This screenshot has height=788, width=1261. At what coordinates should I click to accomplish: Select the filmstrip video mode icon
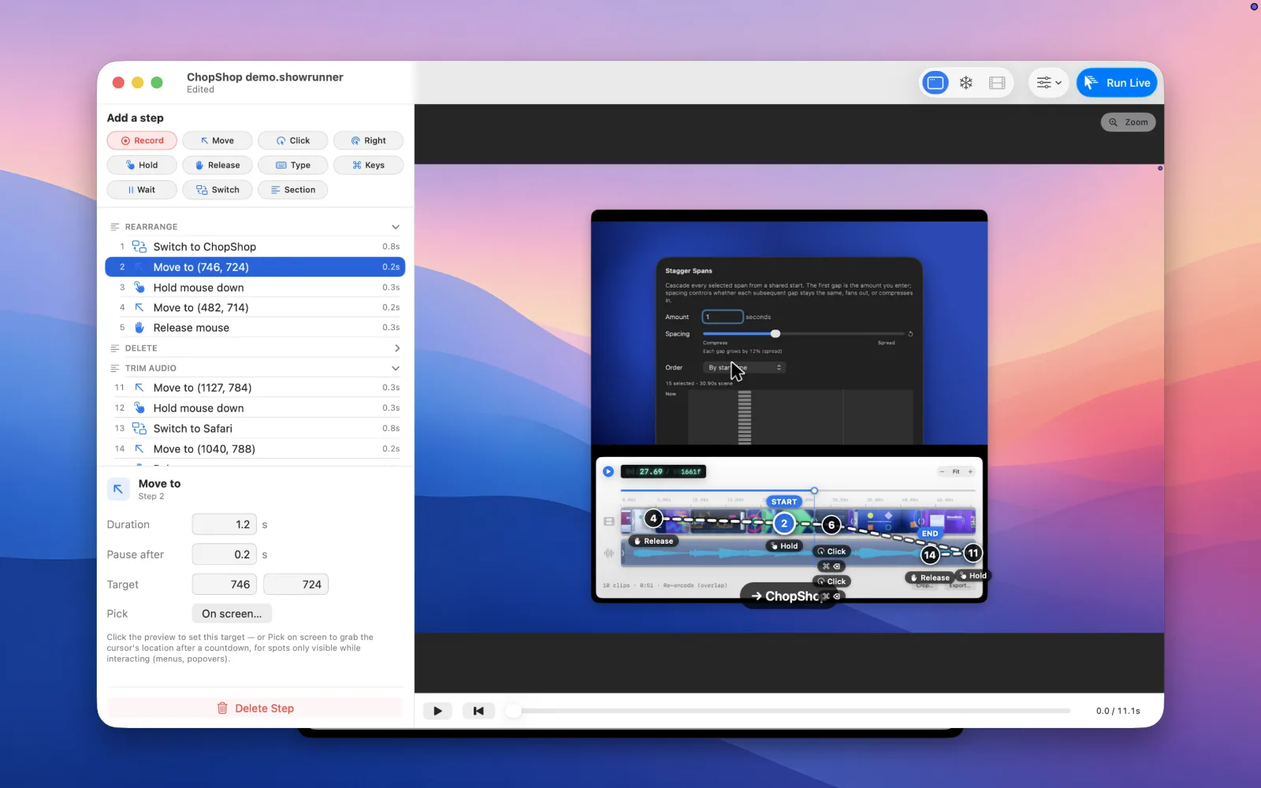[x=997, y=83]
